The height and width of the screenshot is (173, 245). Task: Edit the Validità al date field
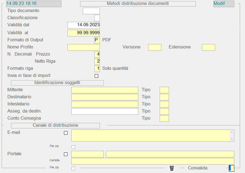(x=84, y=33)
